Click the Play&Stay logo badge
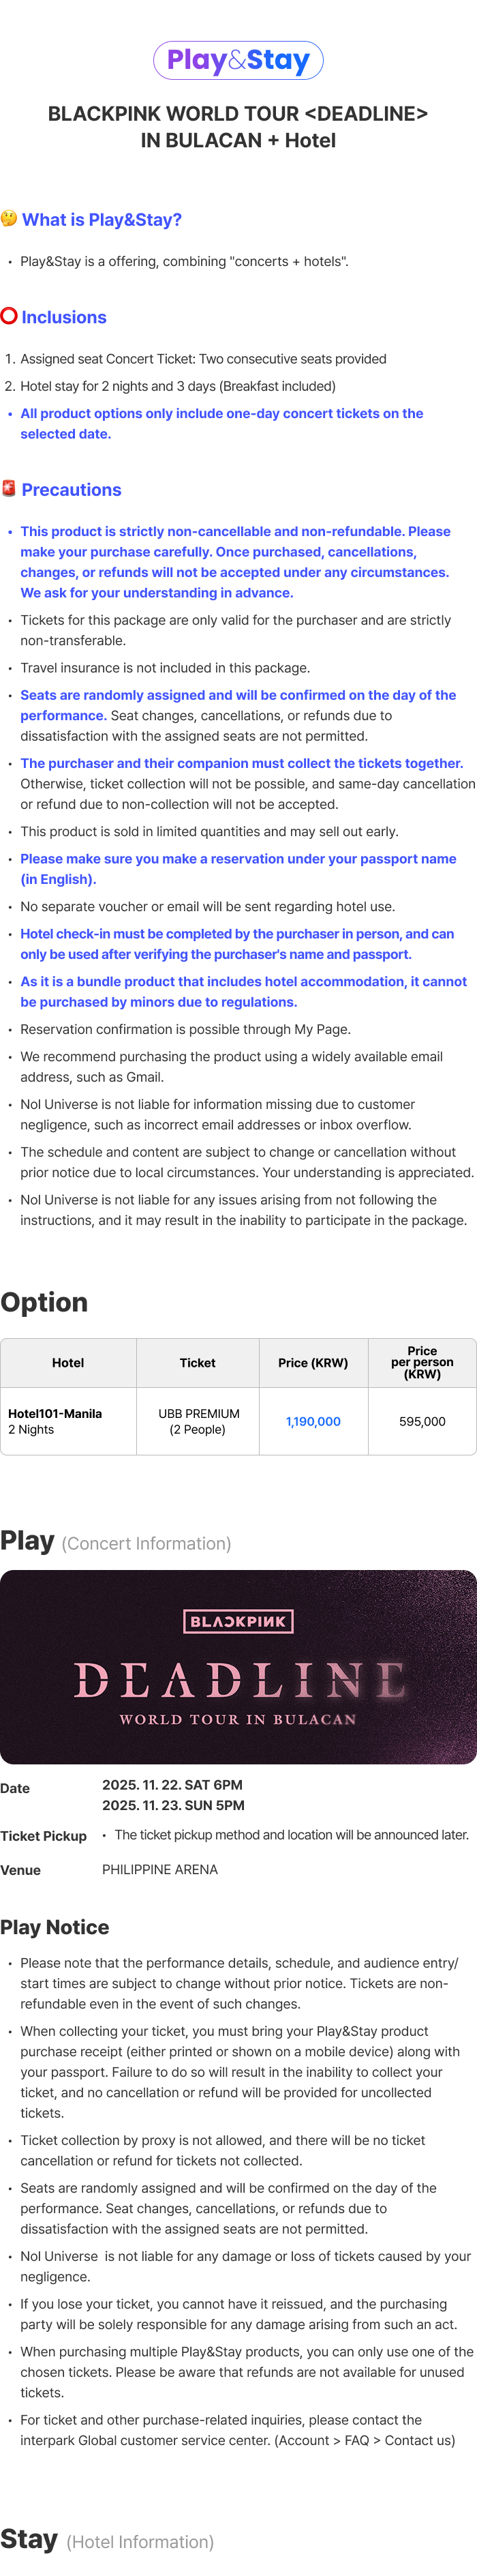The height and width of the screenshot is (2576, 477). (x=238, y=60)
